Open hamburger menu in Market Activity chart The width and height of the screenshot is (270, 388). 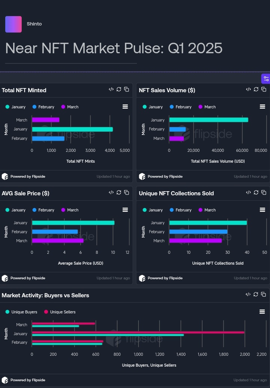262,312
